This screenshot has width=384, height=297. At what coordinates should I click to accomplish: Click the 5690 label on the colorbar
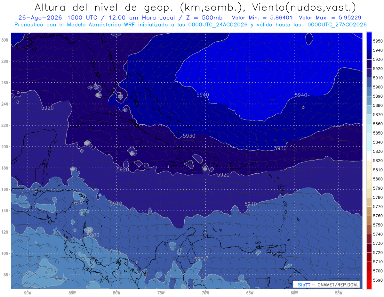378,280
